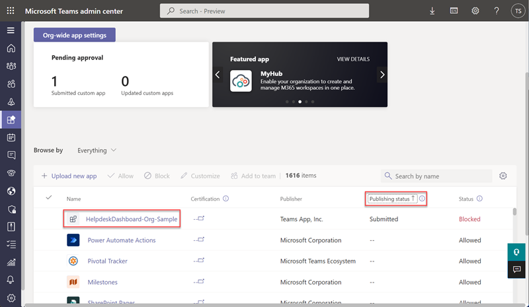Select all rows with header checkmark
The width and height of the screenshot is (529, 307).
(x=48, y=197)
